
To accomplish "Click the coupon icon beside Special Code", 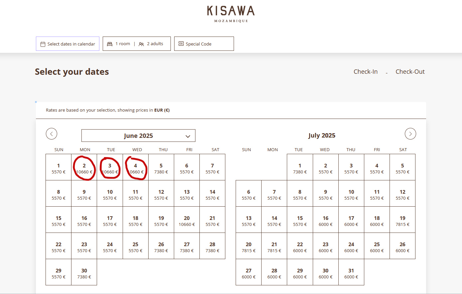I will point(181,44).
